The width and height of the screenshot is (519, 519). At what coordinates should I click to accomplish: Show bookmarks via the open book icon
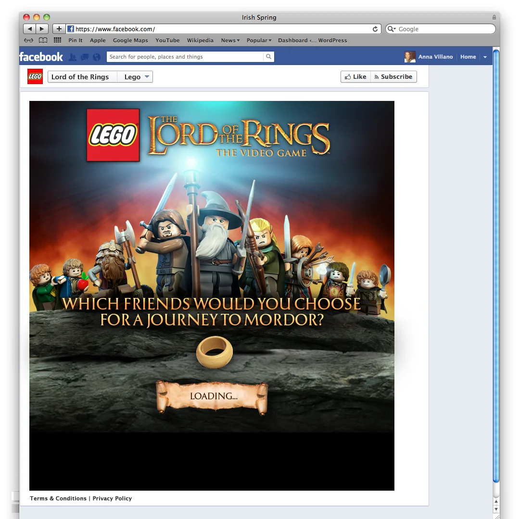43,40
